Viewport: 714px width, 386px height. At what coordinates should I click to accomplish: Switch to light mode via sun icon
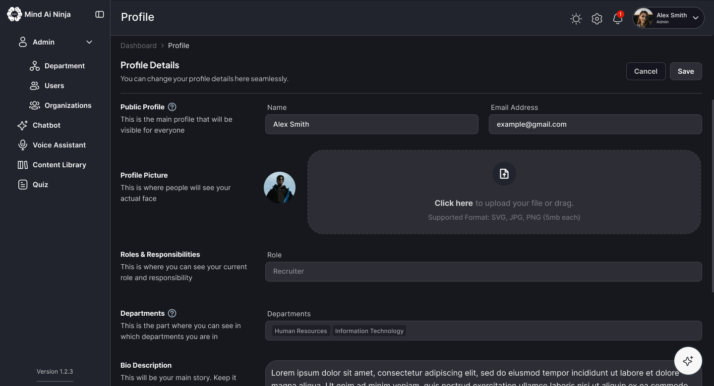(576, 19)
